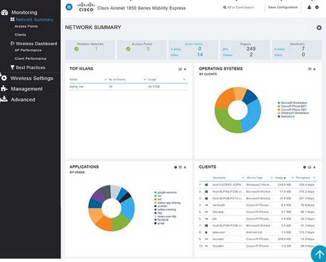The image size is (326, 262).
Task: Click the Top WLANs table view icon
Action: pos(180,69)
